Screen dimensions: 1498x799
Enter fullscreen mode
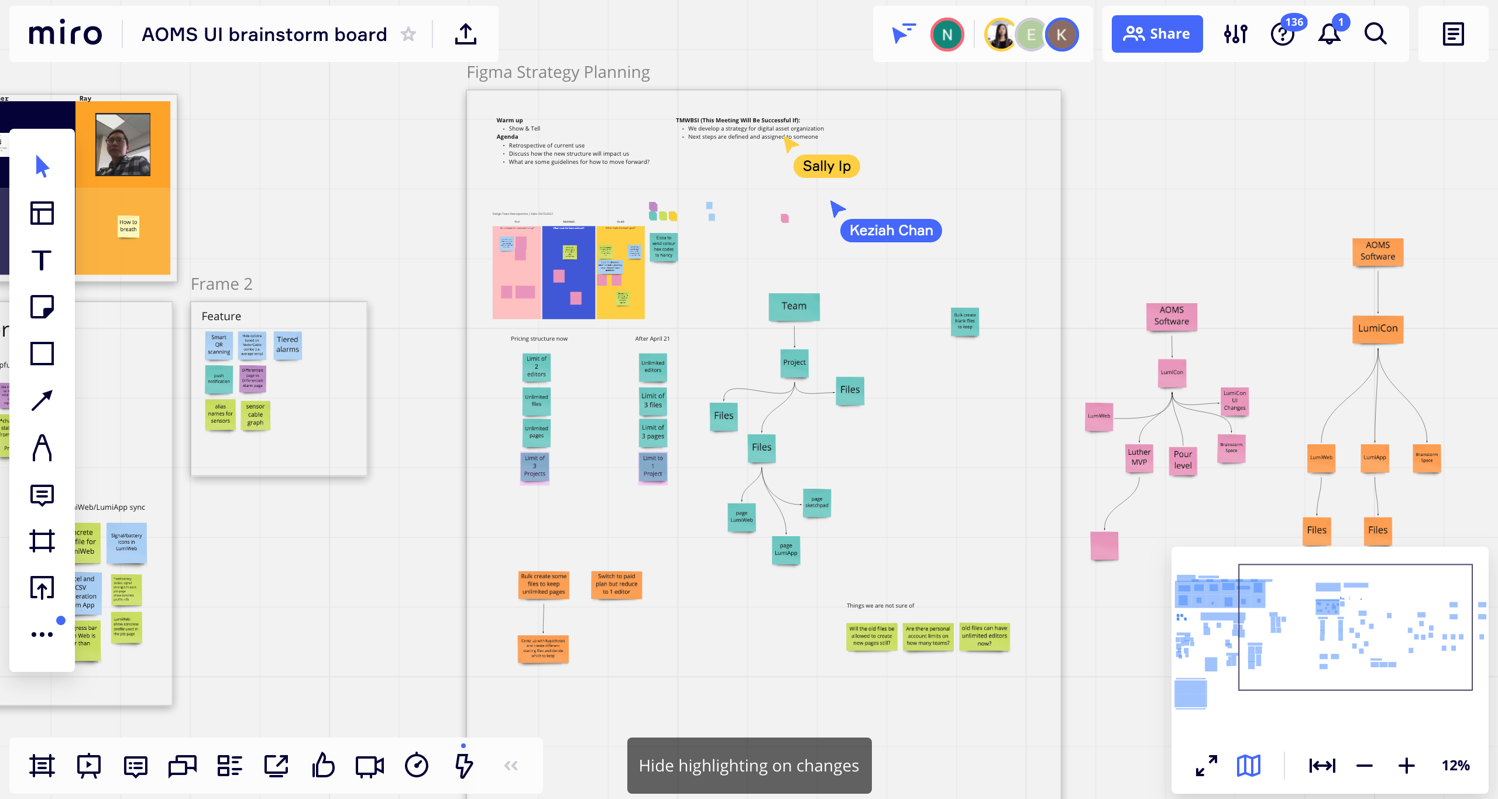pyautogui.click(x=1207, y=766)
